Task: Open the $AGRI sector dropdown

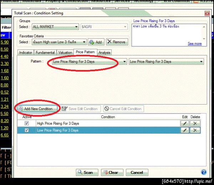Action: pyautogui.click(x=104, y=27)
